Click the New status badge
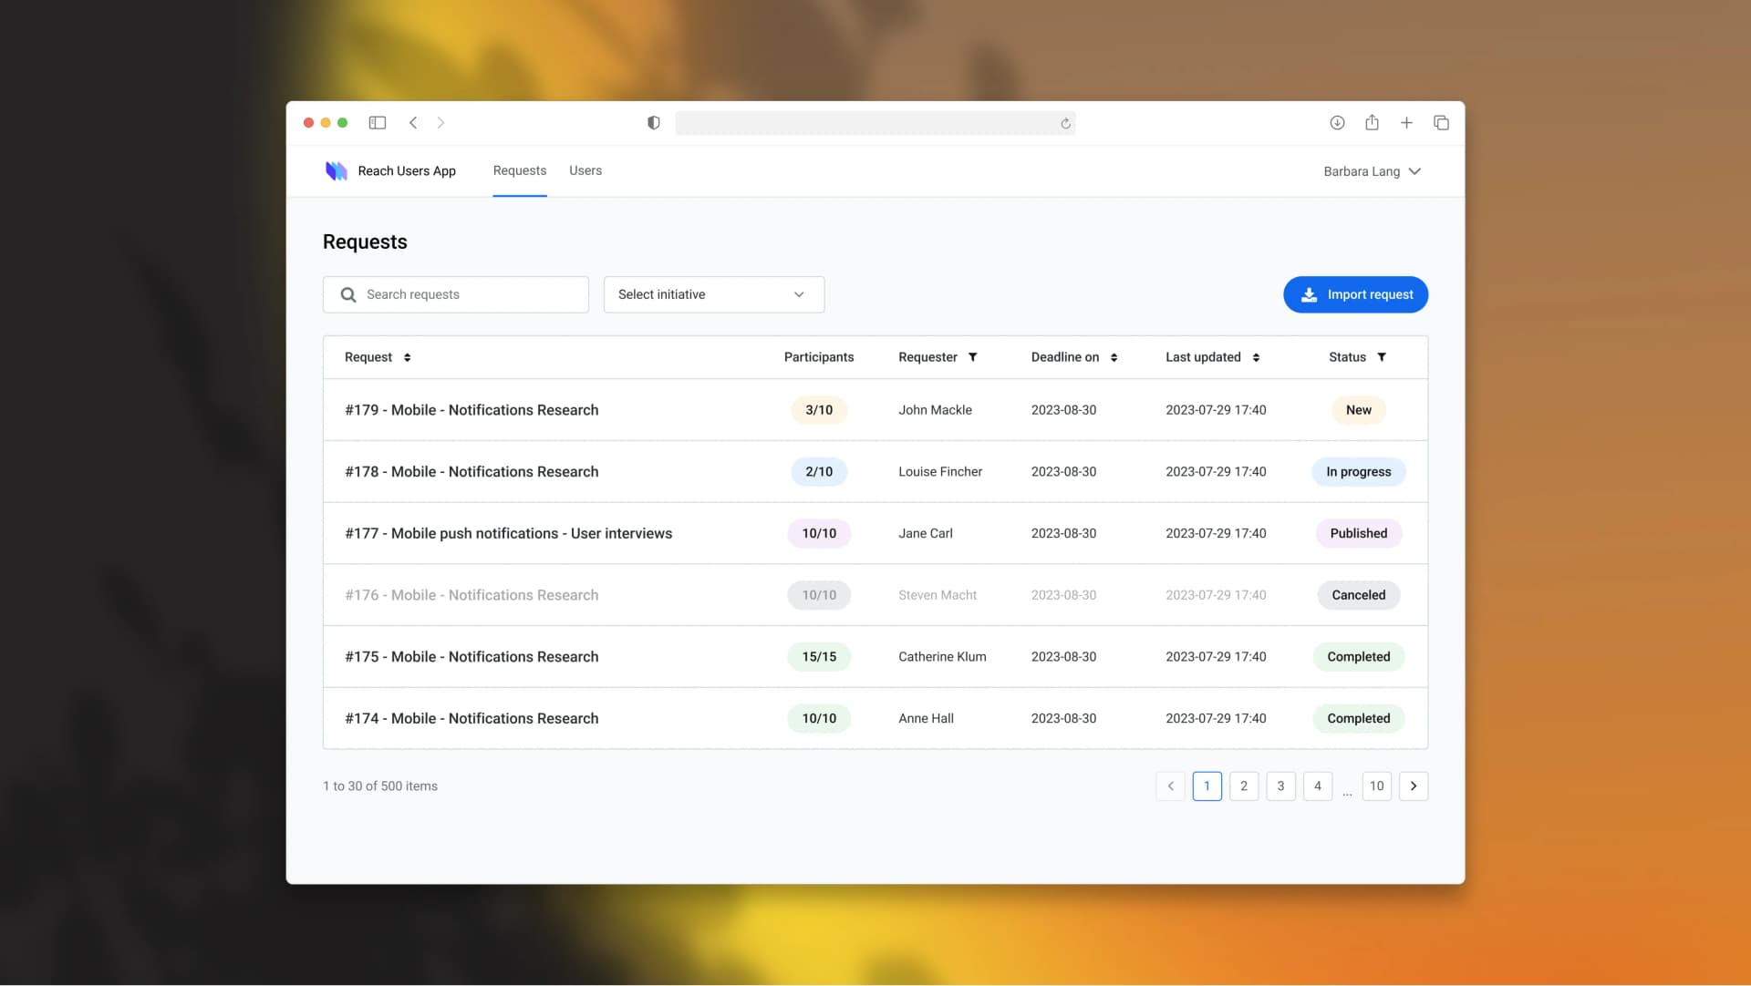This screenshot has height=986, width=1751. tap(1359, 411)
